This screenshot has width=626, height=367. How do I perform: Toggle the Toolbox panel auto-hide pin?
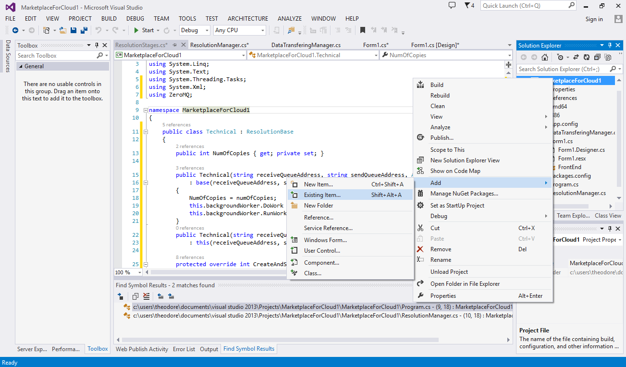click(97, 45)
